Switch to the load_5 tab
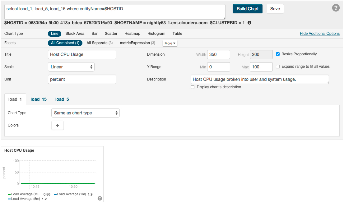 (62, 99)
